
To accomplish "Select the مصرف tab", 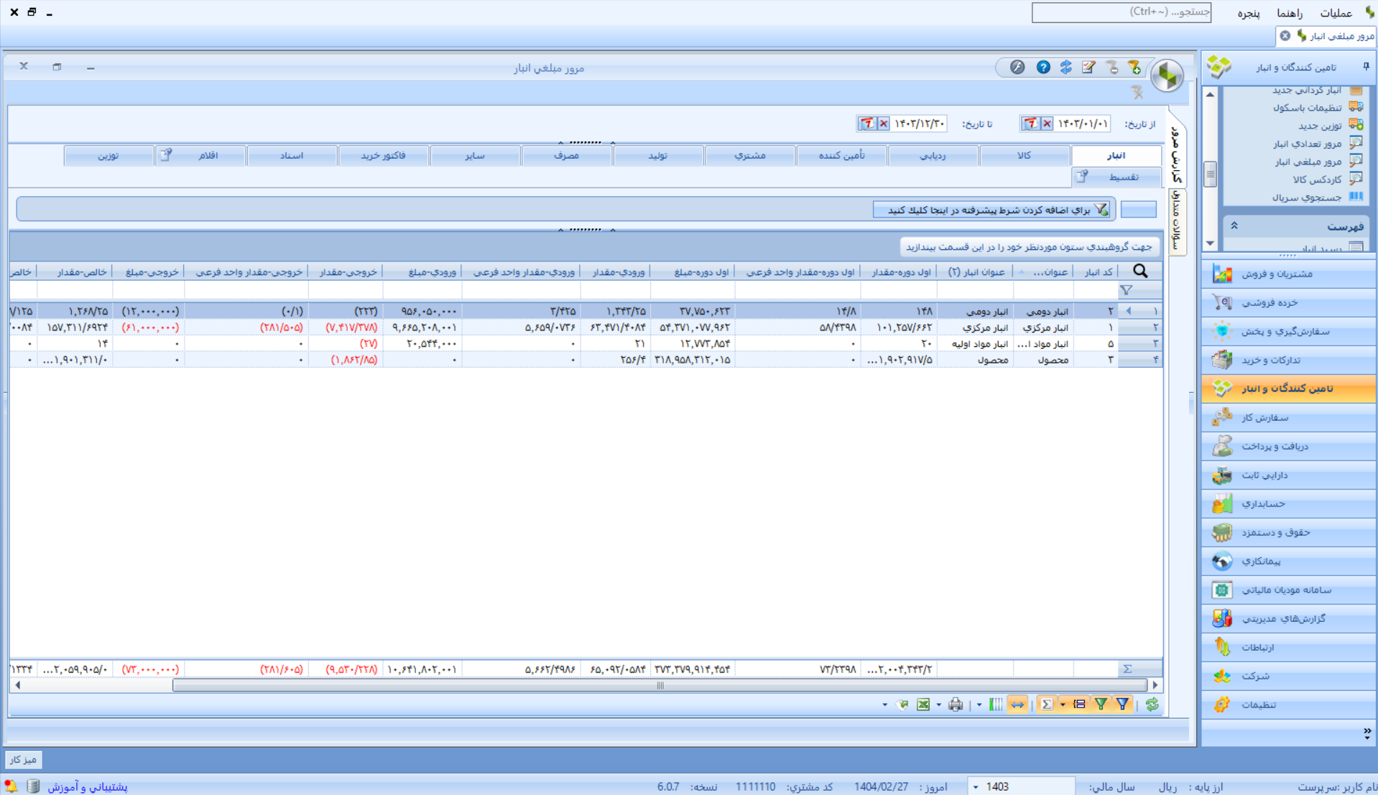I will coord(567,155).
